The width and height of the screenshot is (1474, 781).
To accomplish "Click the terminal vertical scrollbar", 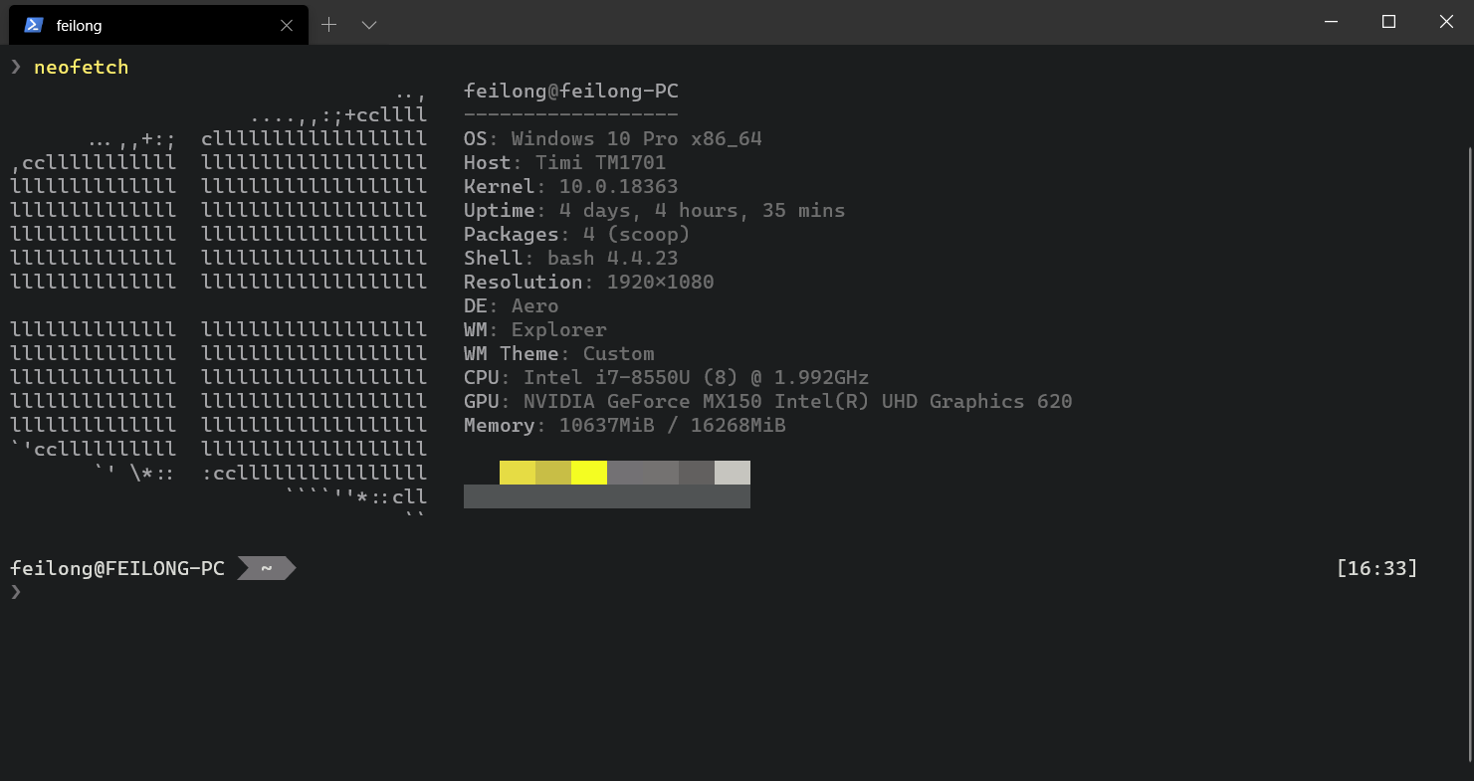I will pyautogui.click(x=1468, y=453).
